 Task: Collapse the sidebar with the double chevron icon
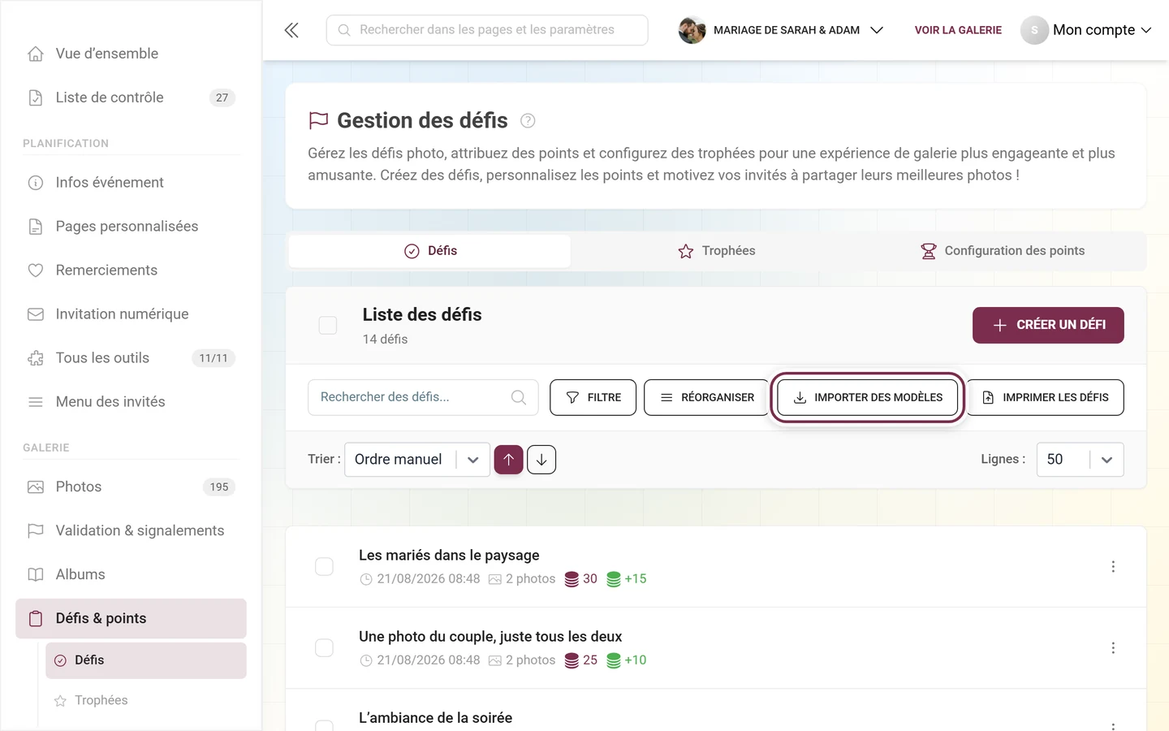click(x=291, y=30)
